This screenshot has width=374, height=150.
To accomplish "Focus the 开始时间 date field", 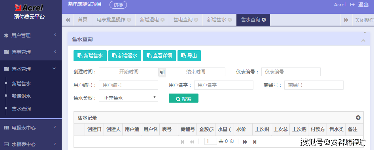I will [x=129, y=72].
